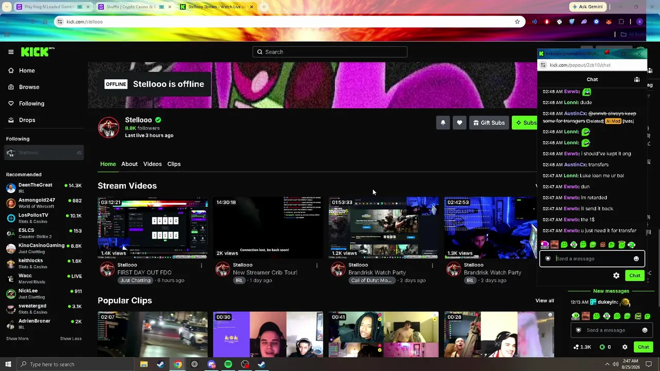The image size is (660, 371).
Task: Open ESLCS recommended channel
Action: (44, 233)
